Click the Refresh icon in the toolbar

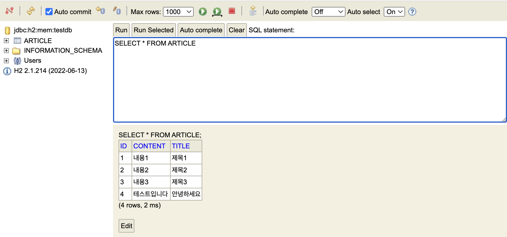pos(31,11)
